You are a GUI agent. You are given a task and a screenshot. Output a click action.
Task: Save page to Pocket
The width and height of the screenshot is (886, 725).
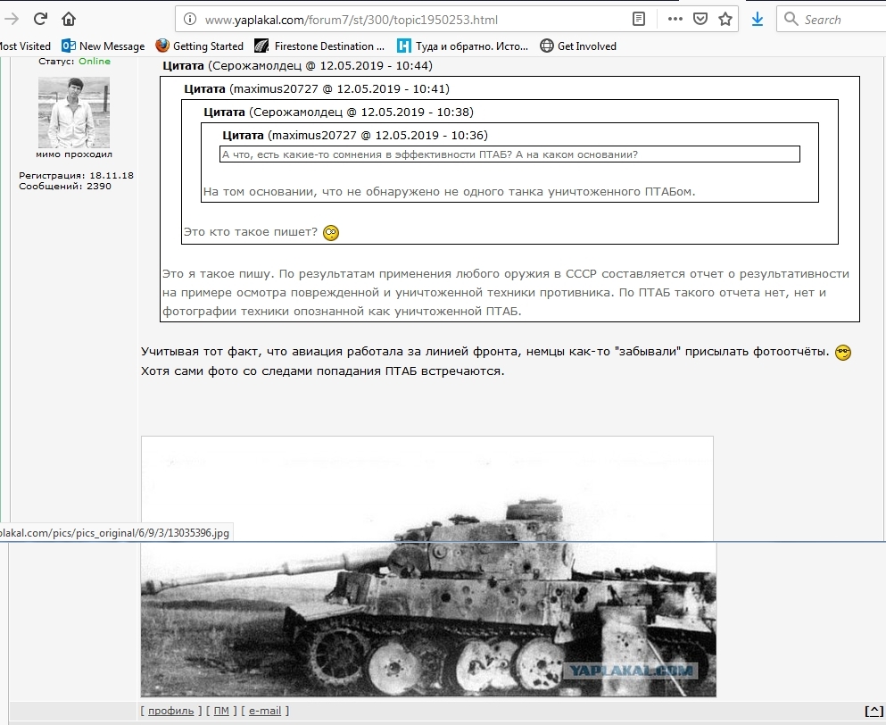[x=700, y=20]
